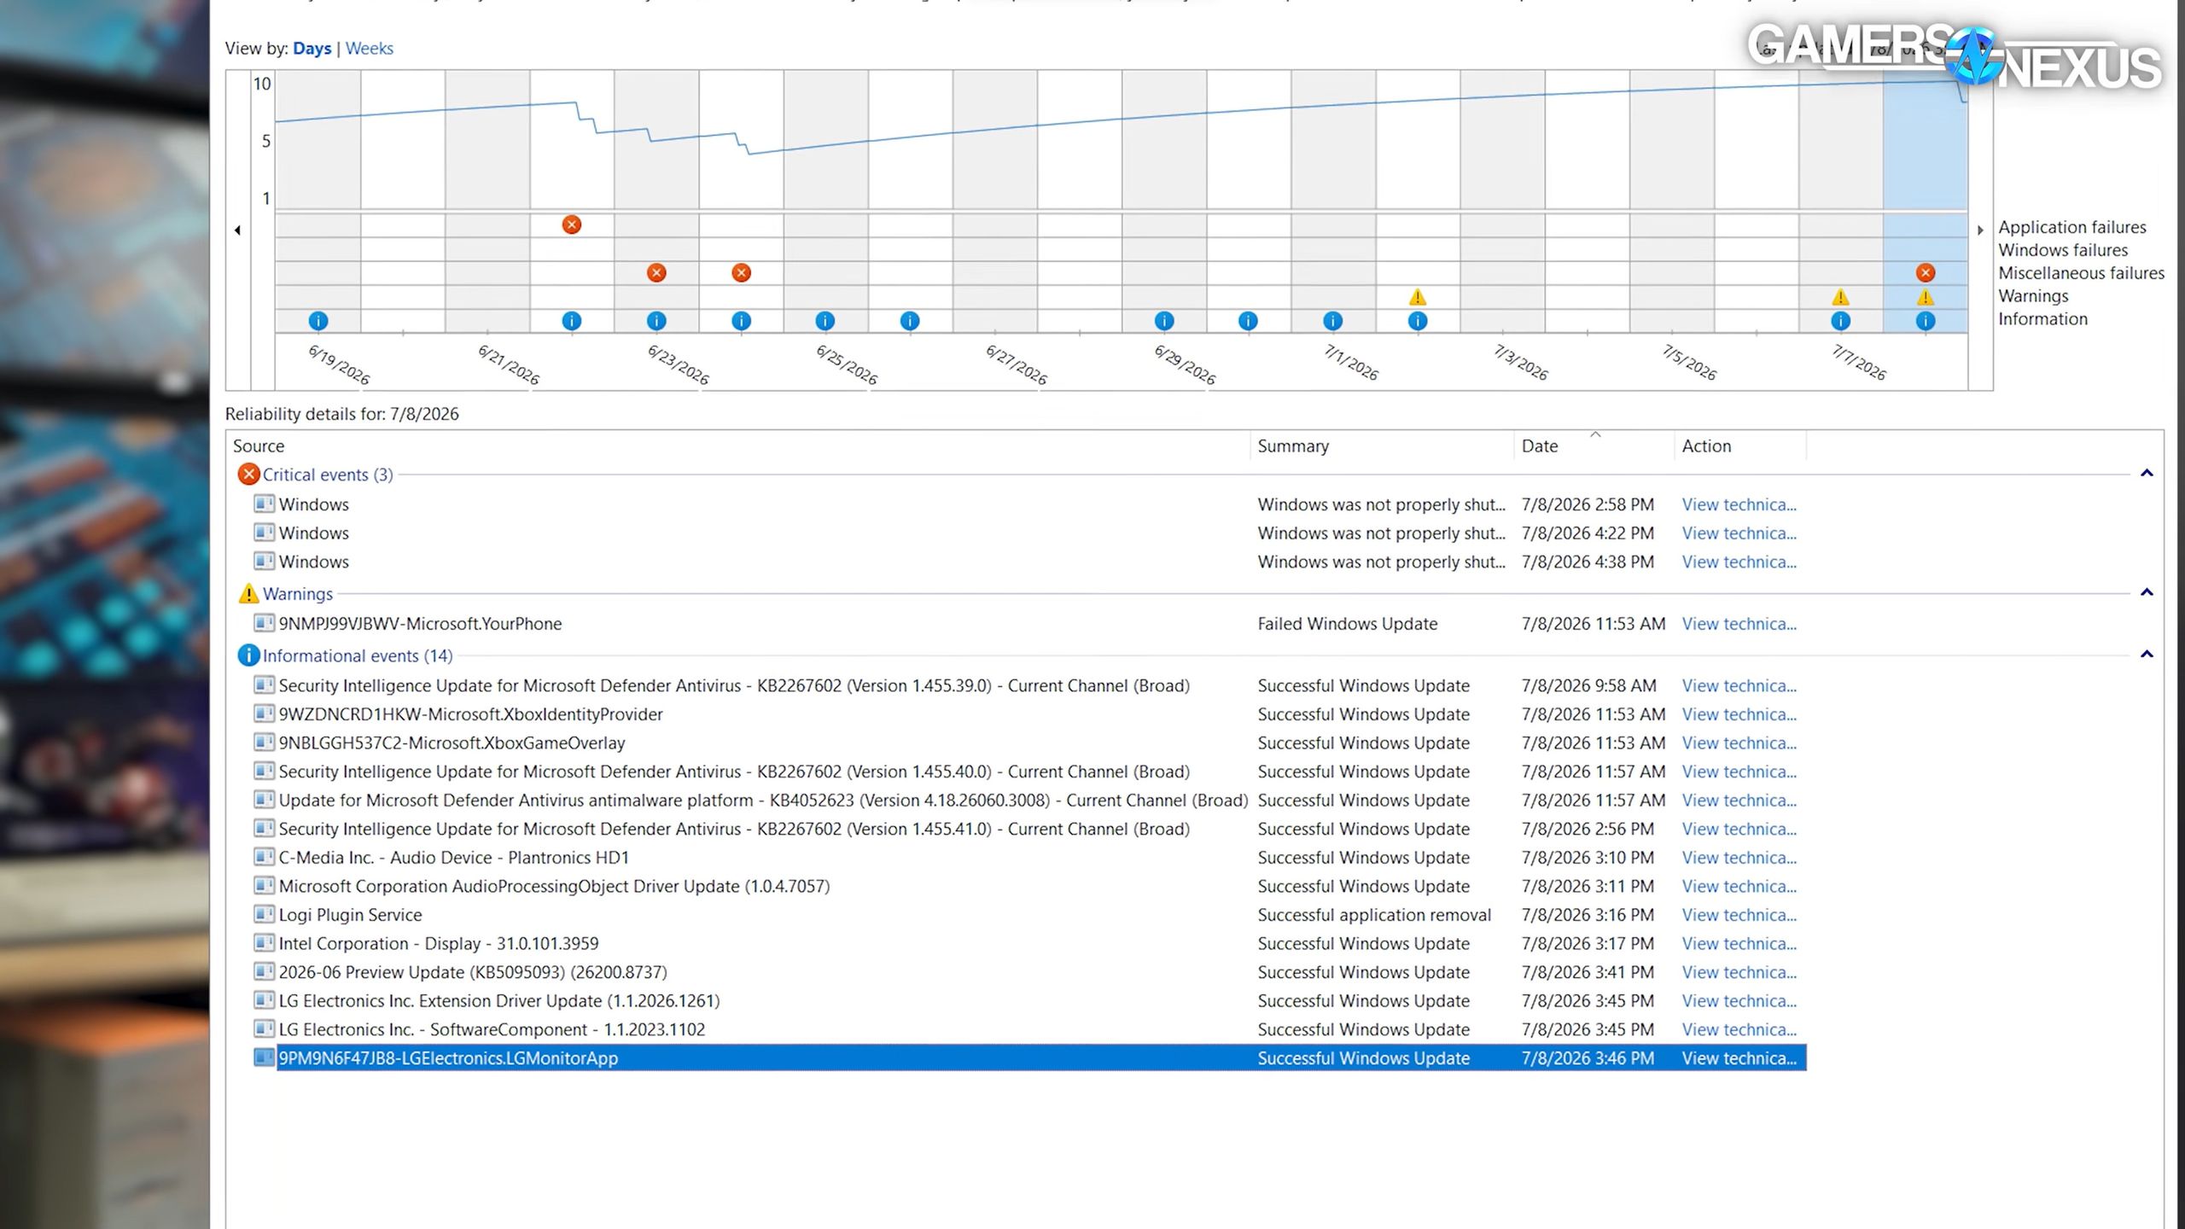View technical details for 2:58 PM Windows shutdown
Viewport: 2185px width, 1229px height.
click(1739, 504)
